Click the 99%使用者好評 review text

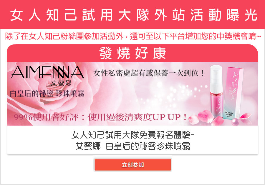click(x=46, y=117)
